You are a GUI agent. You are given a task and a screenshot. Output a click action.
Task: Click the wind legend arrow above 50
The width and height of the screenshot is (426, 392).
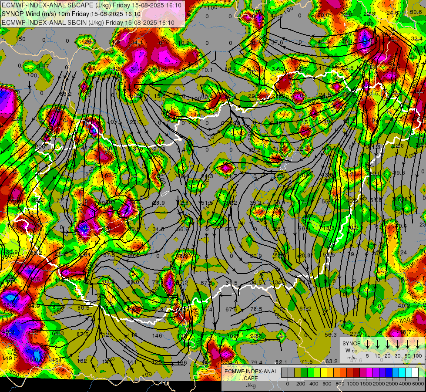pos(408,345)
